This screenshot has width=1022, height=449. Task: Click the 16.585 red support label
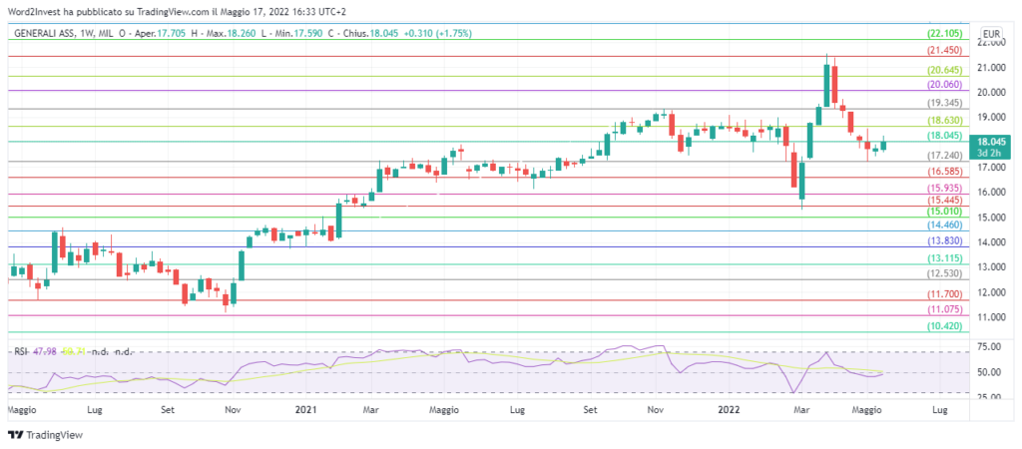pos(943,172)
